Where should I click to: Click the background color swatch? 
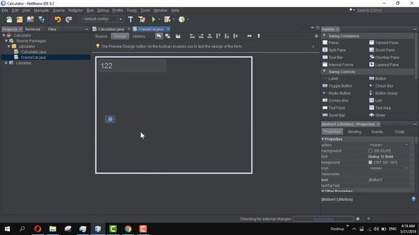[370, 151]
